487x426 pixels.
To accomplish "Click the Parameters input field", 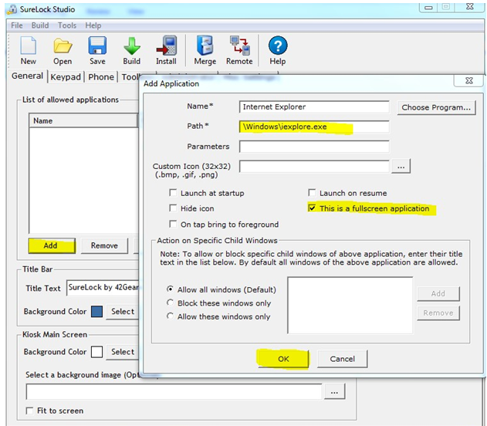I will [313, 146].
